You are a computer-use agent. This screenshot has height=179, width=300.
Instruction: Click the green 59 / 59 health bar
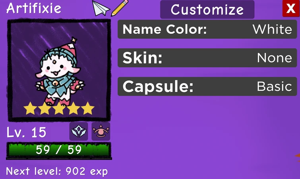coord(59,150)
